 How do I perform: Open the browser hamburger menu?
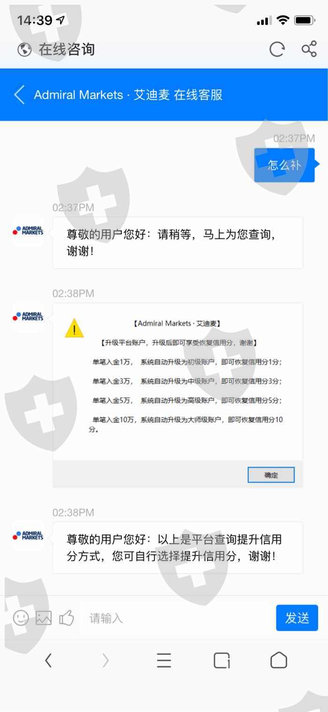[x=164, y=661]
